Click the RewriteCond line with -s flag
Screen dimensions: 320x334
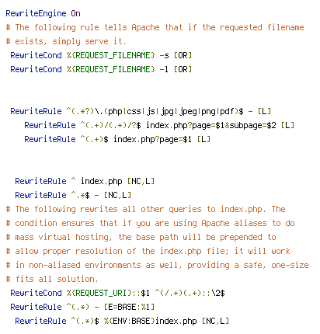pyautogui.click(x=101, y=55)
